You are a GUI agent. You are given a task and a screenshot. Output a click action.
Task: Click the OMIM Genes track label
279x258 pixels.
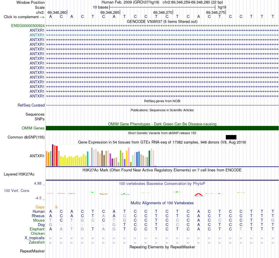tap(33, 128)
